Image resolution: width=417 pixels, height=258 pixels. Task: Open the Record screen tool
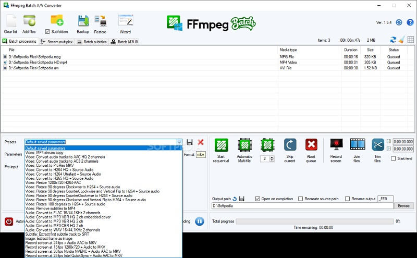336,145
